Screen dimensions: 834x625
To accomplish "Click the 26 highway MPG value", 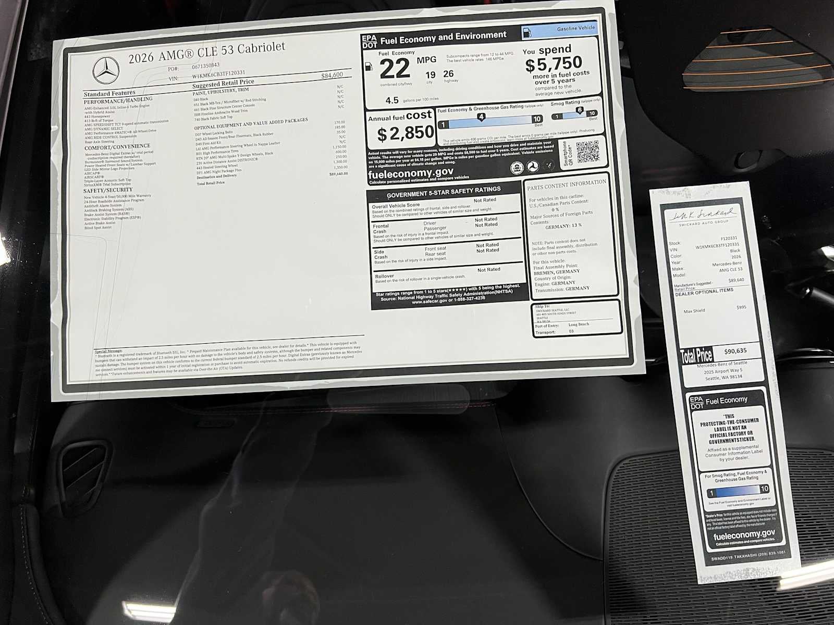I will [x=449, y=74].
